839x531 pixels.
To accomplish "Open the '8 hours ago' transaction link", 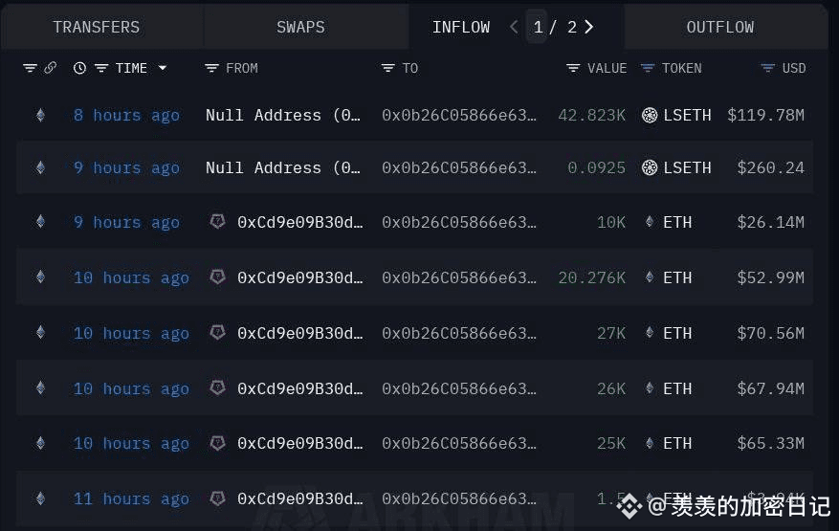I will (126, 115).
